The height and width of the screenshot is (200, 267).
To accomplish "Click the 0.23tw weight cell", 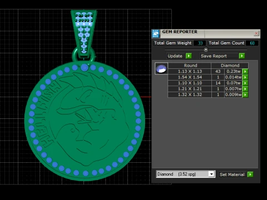I will pos(233,71).
